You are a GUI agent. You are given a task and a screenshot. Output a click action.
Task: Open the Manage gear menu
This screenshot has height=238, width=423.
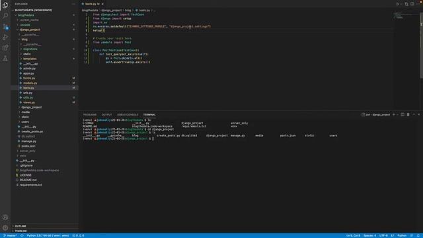coord(5,227)
